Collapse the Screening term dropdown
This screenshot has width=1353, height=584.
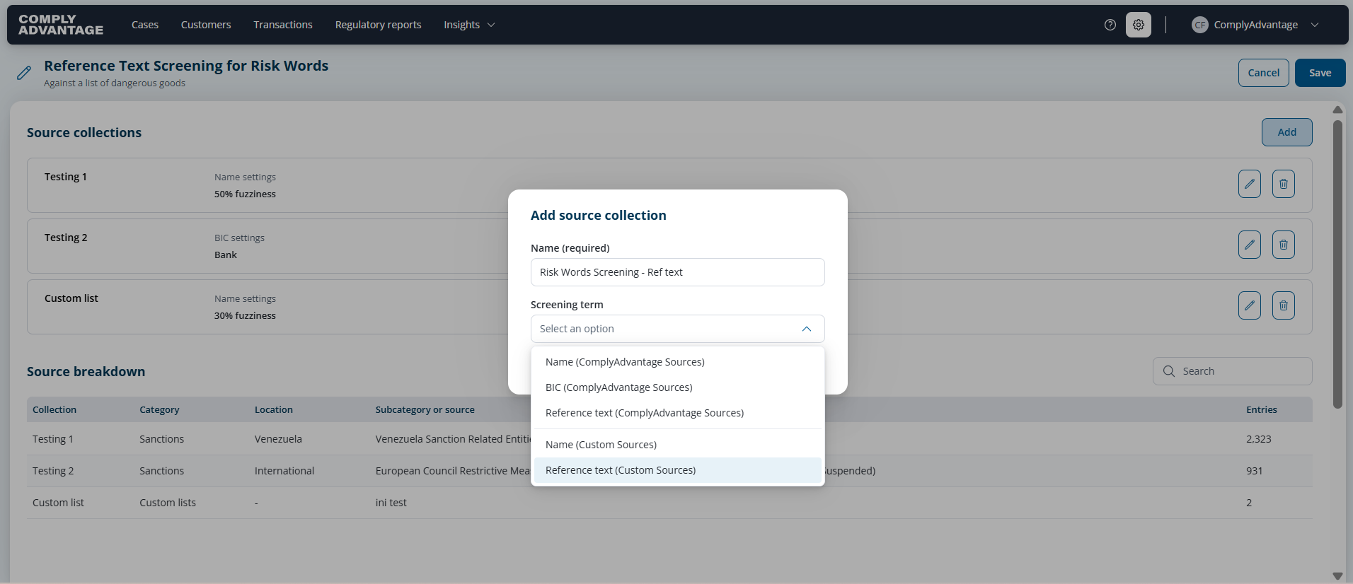coord(806,329)
